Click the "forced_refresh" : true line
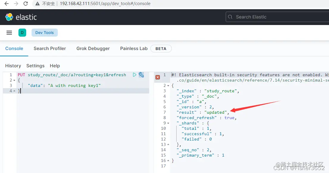 point(206,118)
